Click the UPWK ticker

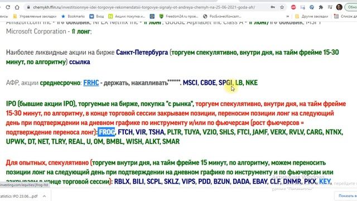[15, 141]
